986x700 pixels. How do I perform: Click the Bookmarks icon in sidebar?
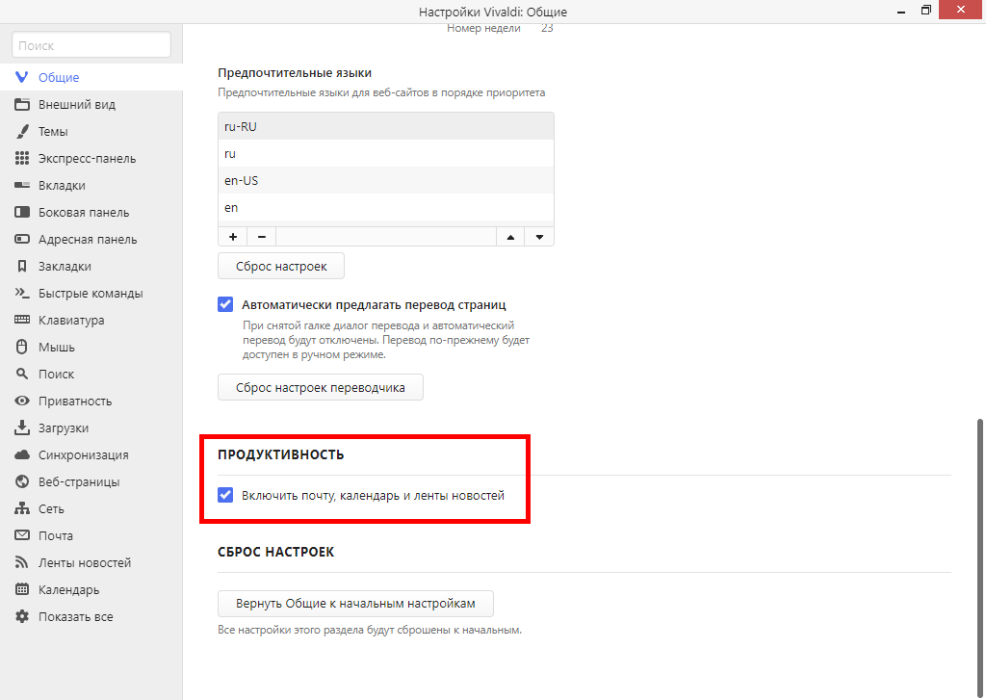[22, 267]
